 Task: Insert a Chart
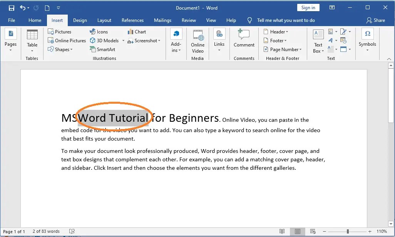point(137,31)
